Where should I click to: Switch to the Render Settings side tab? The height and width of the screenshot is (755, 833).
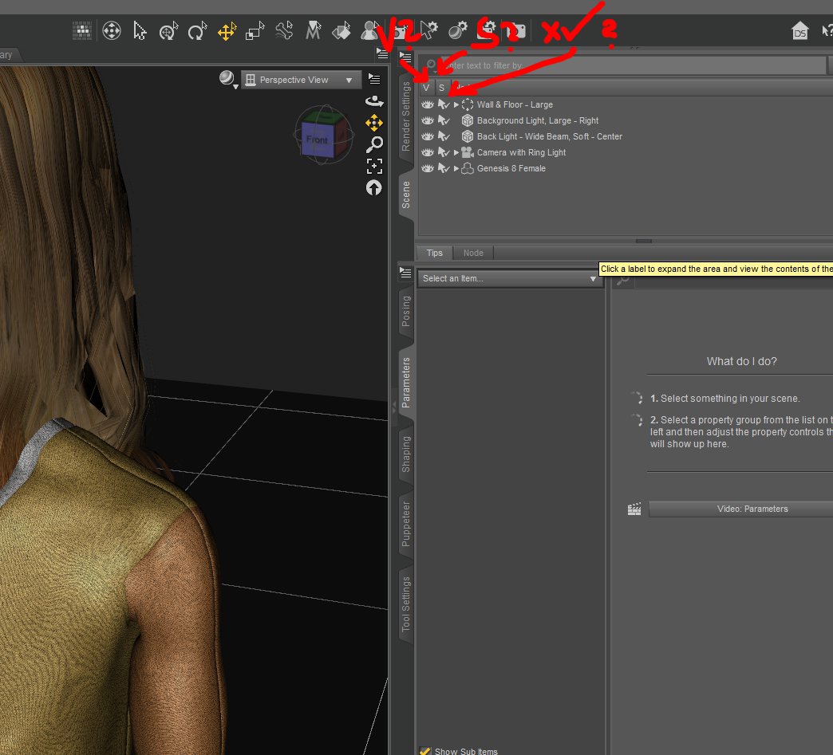click(x=406, y=116)
